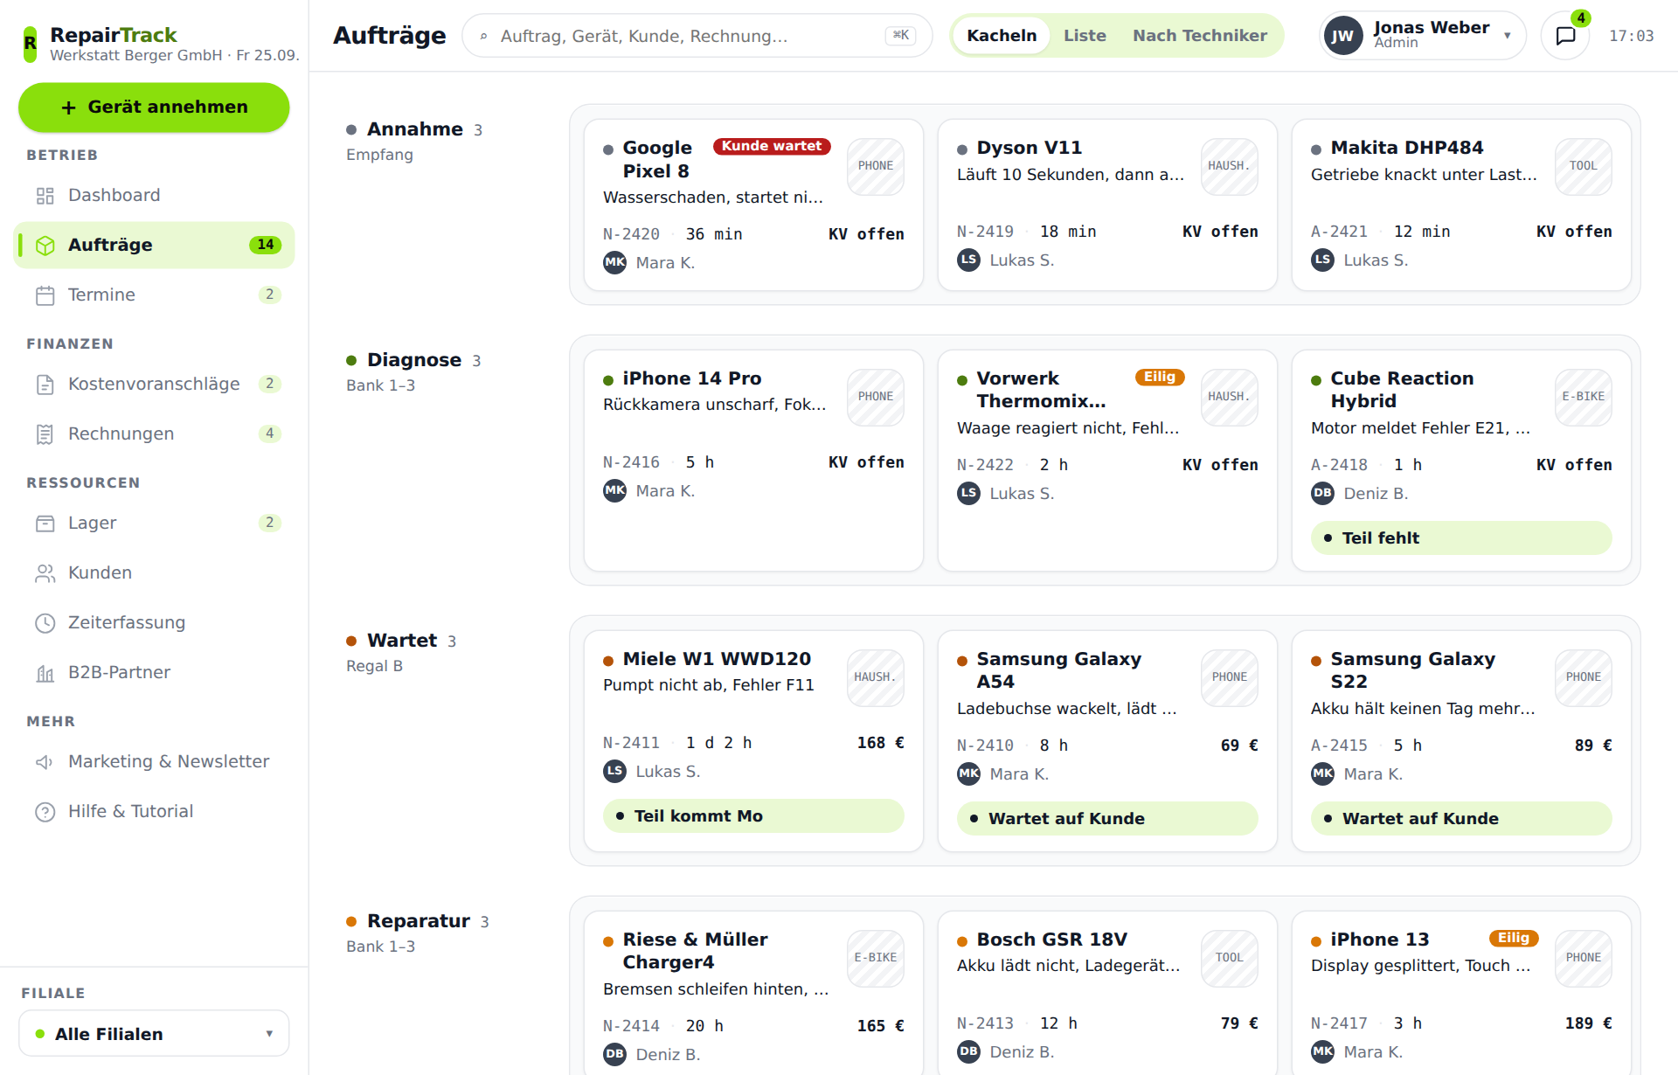Switch to Kacheln view

click(x=1002, y=36)
